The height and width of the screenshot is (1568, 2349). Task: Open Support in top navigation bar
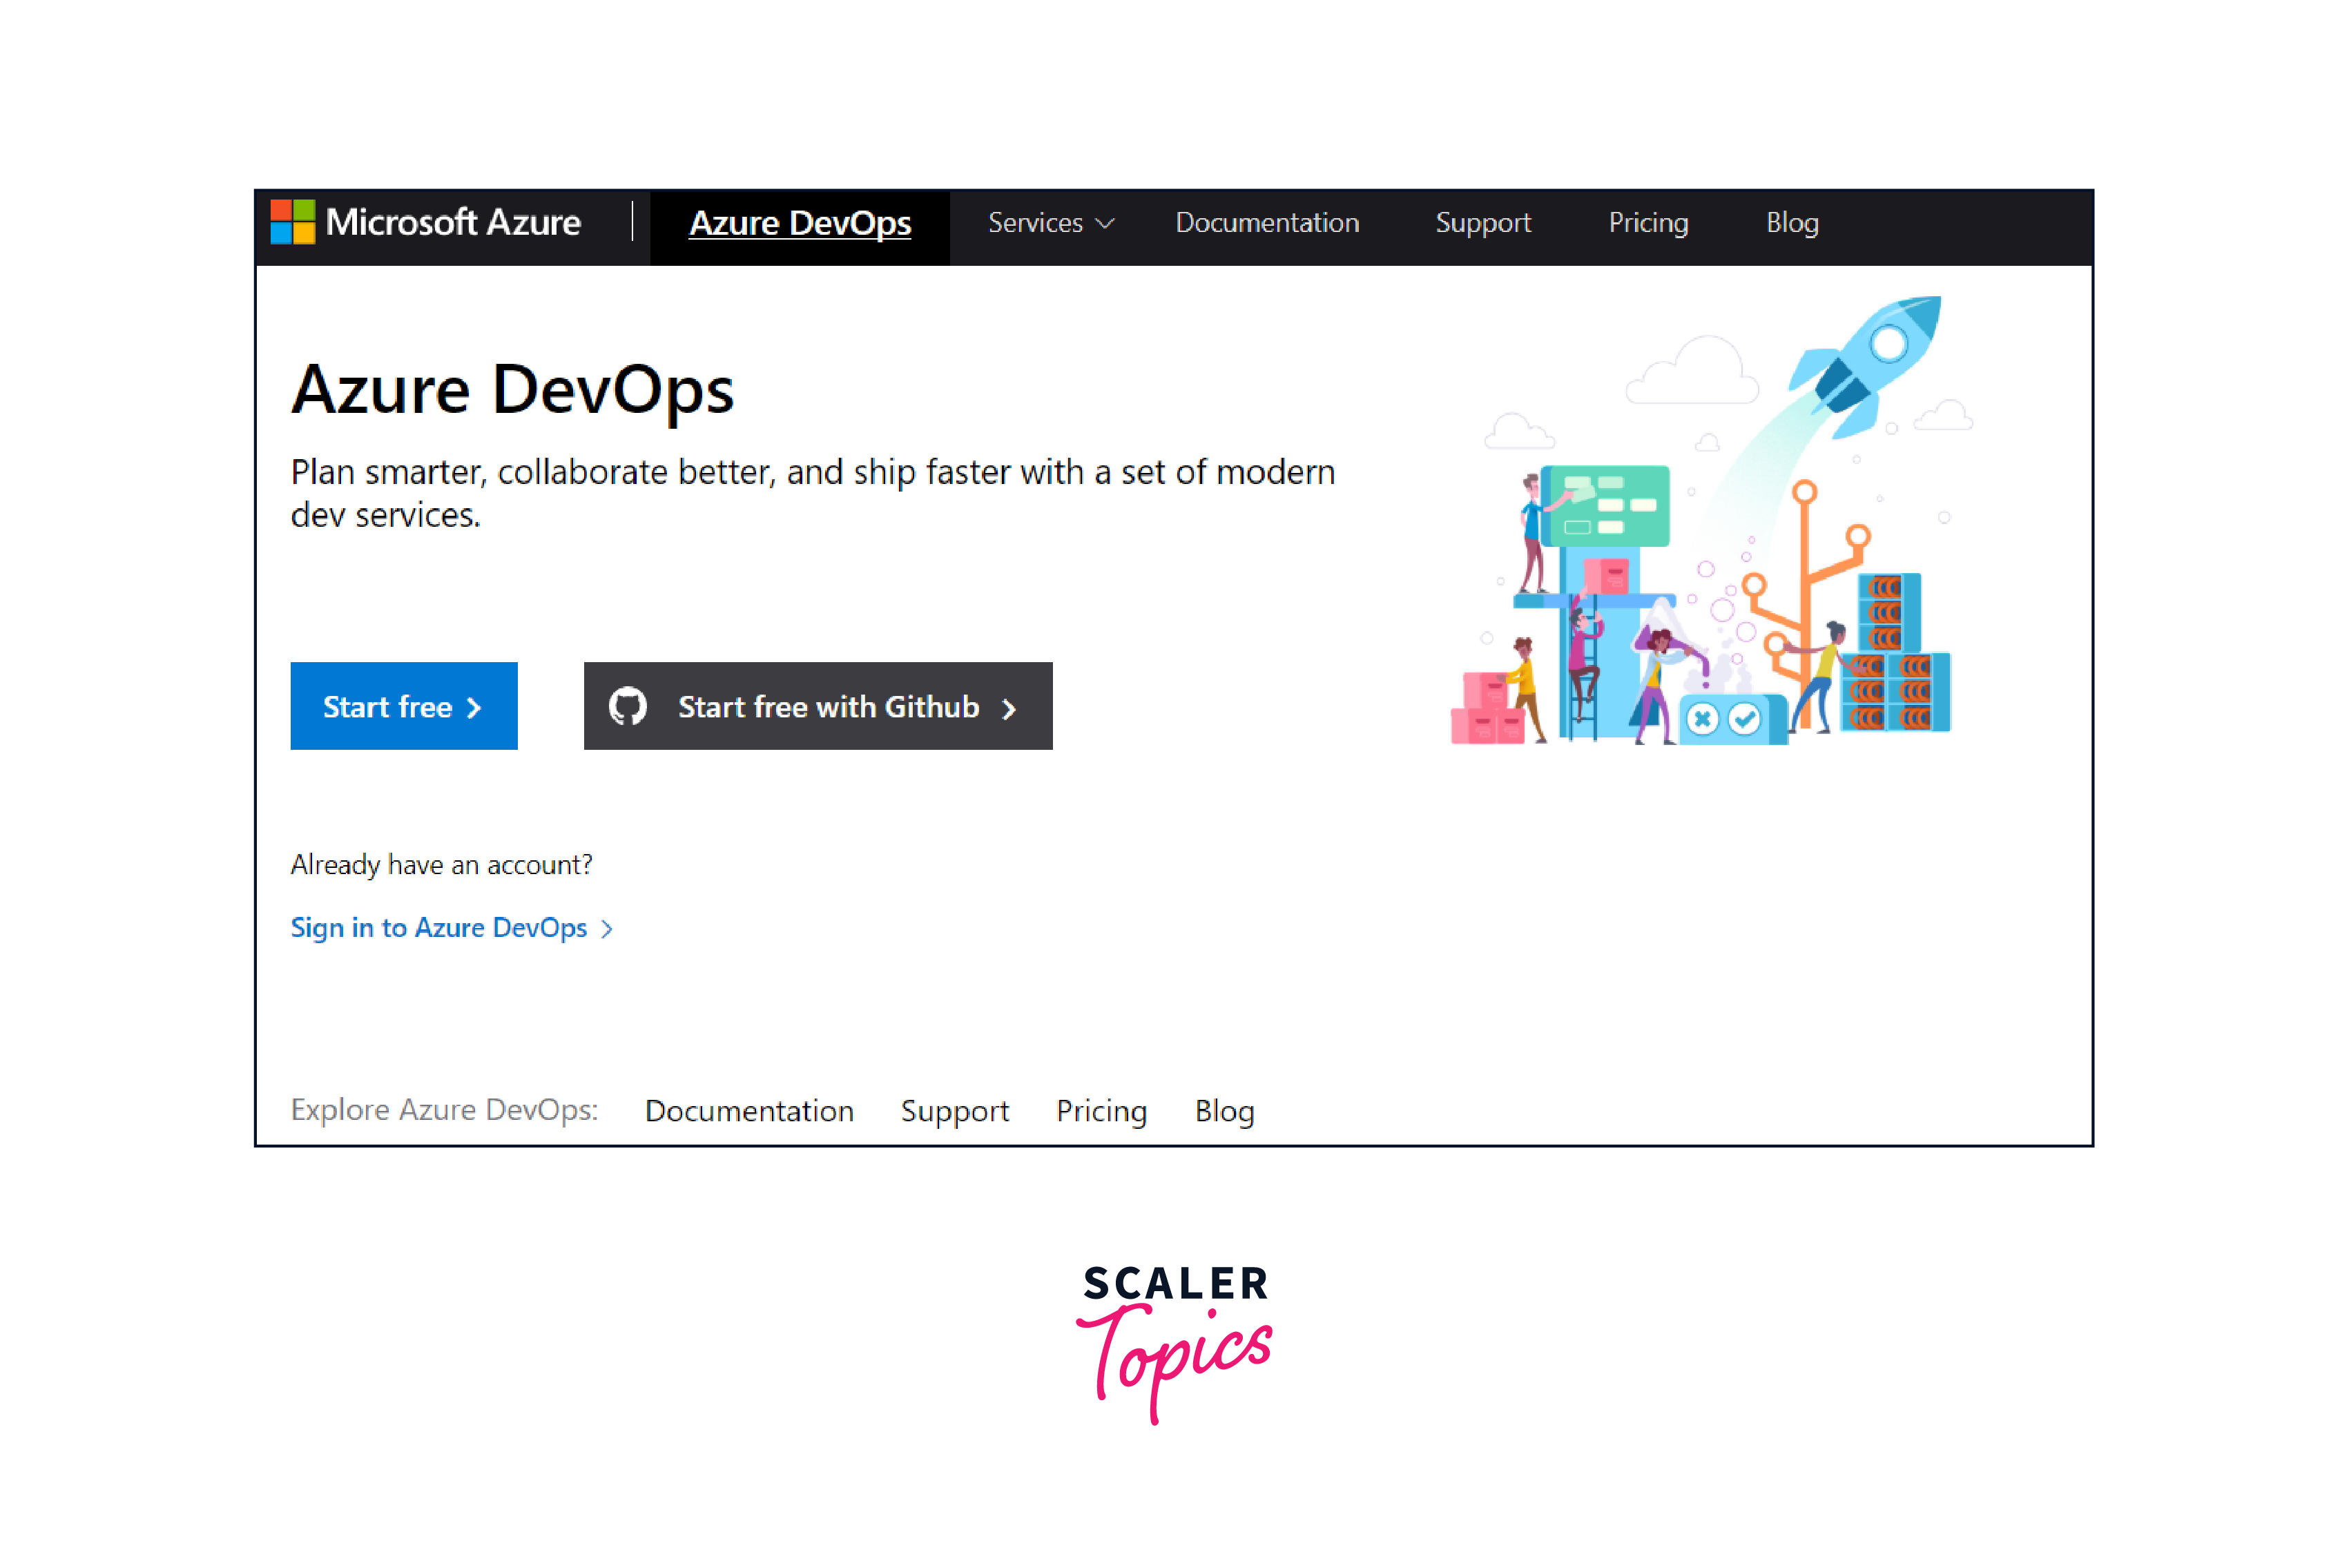(1483, 223)
